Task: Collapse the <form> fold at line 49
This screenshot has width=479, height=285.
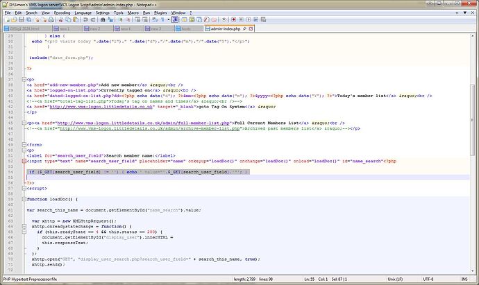Action: (x=24, y=145)
